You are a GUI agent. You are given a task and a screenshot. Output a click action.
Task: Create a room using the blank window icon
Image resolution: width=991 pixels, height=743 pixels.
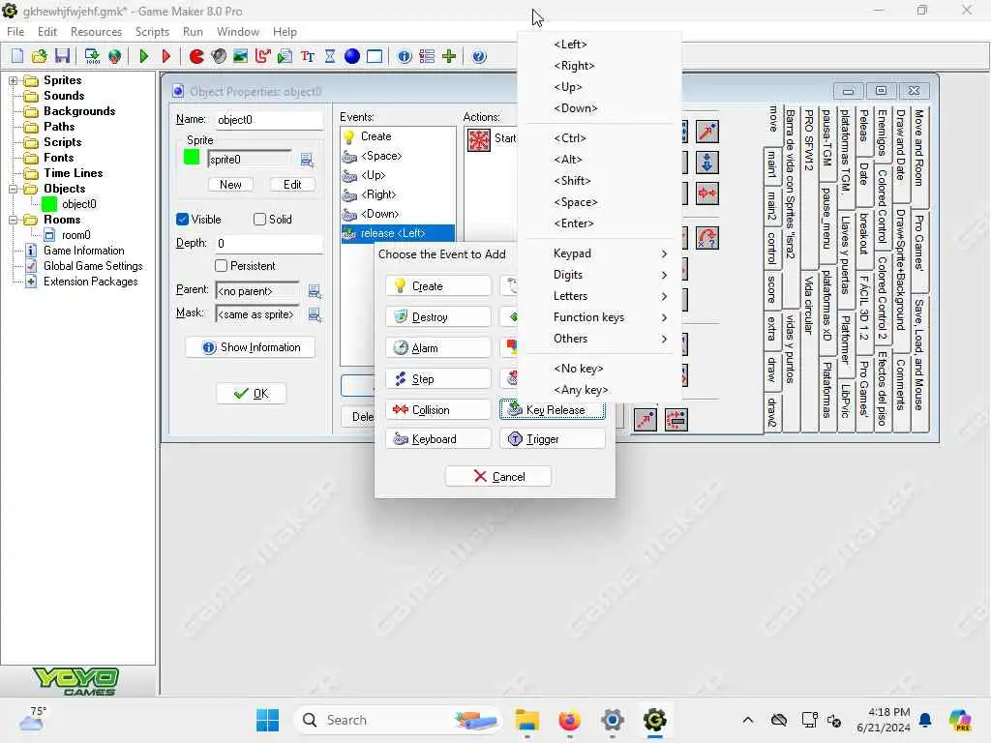375,56
